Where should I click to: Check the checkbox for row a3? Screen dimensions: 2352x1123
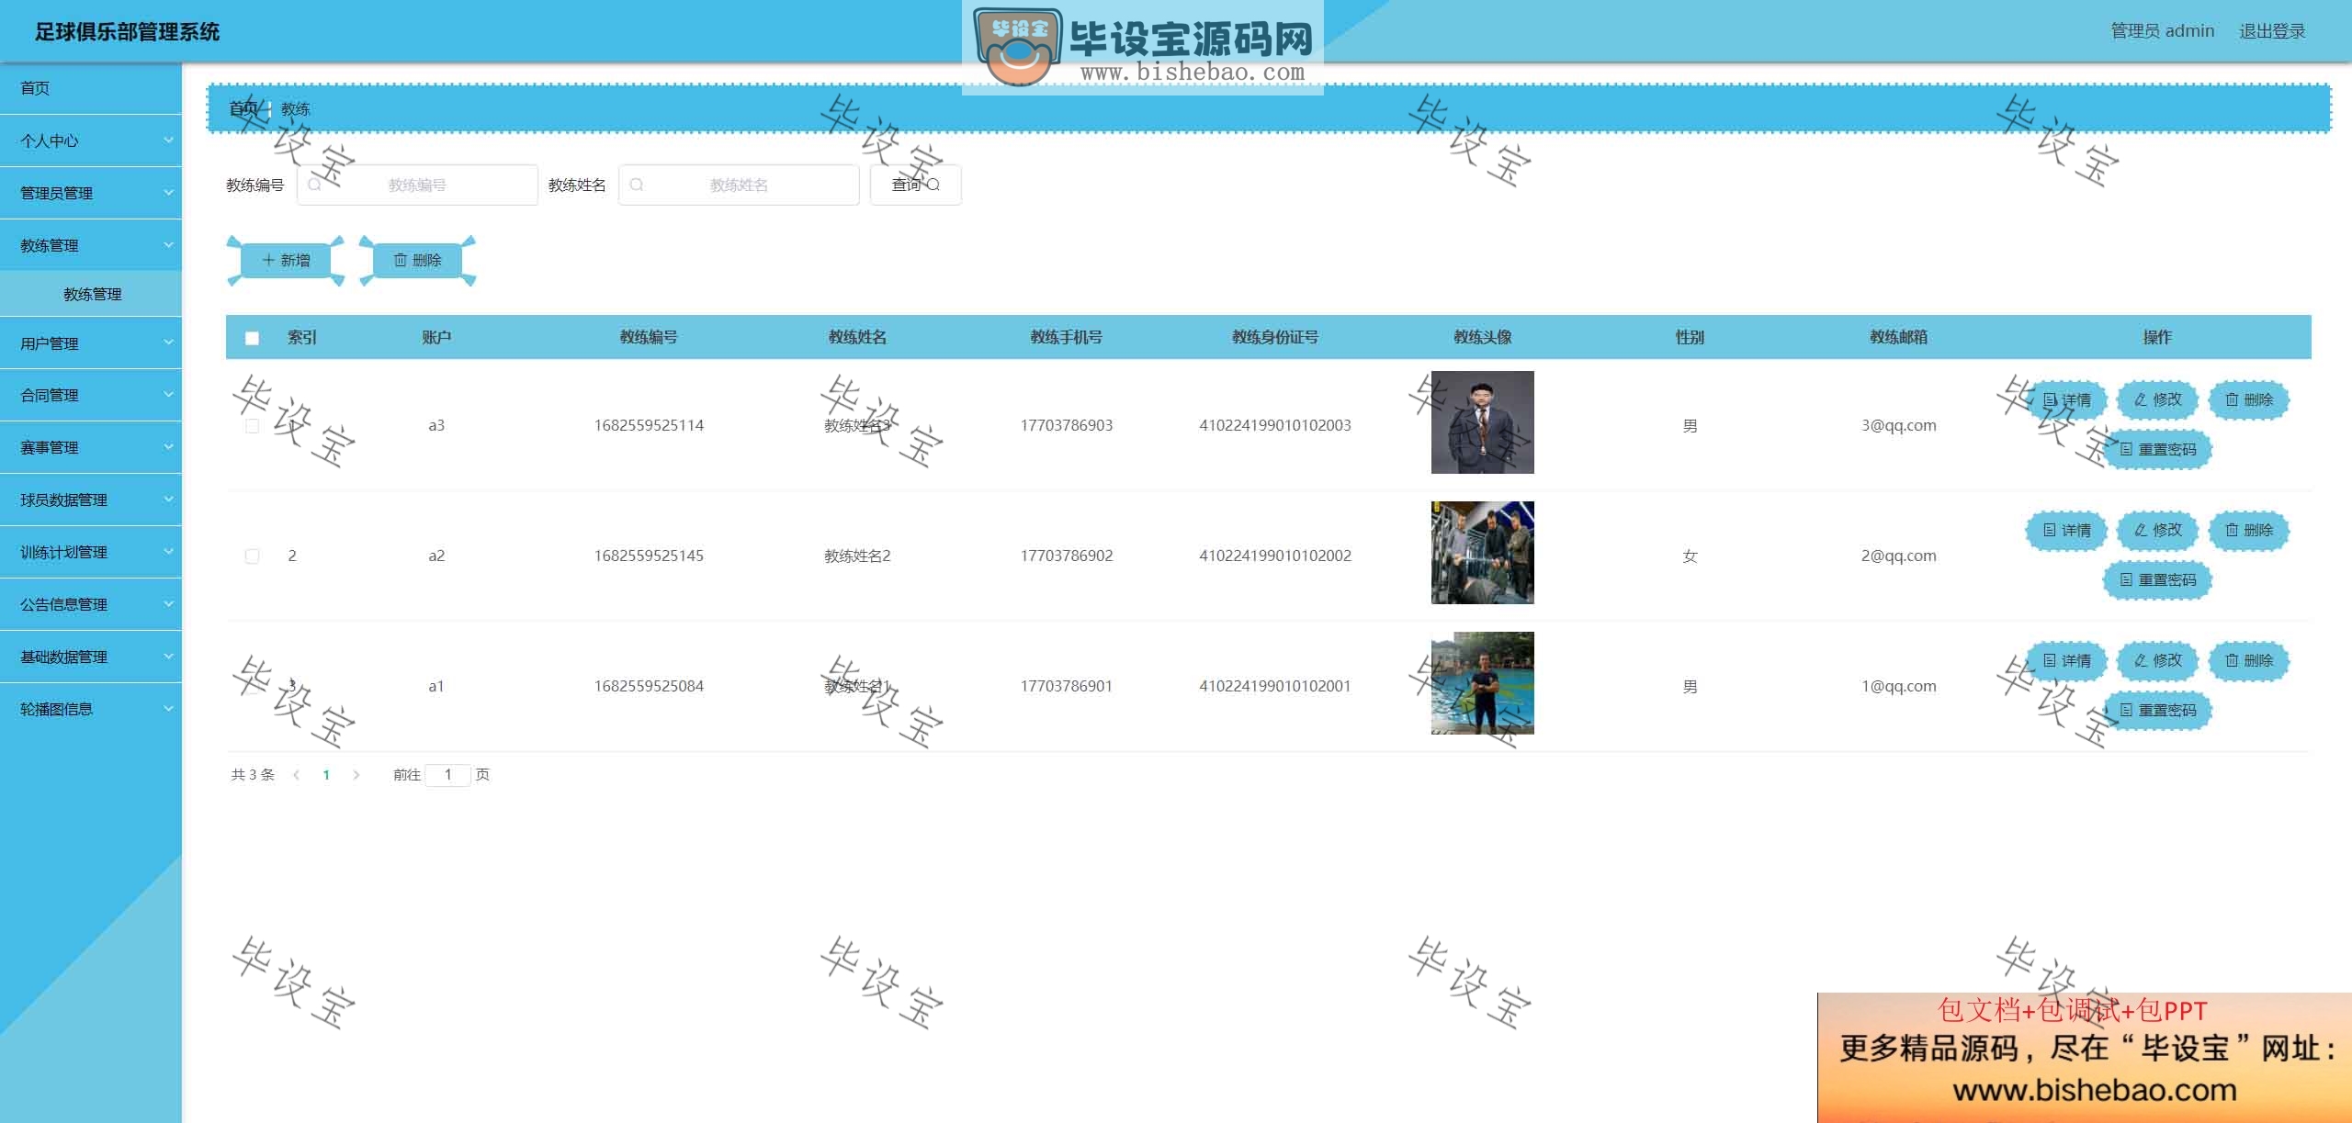(x=252, y=426)
